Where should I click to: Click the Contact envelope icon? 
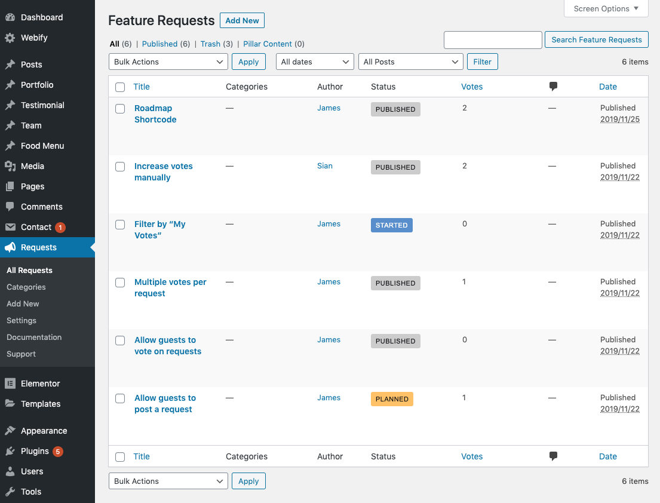point(10,227)
